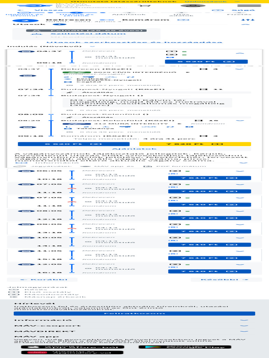
Task: Click the 312 MURA INTERCITY train logo
Action: [76, 124]
